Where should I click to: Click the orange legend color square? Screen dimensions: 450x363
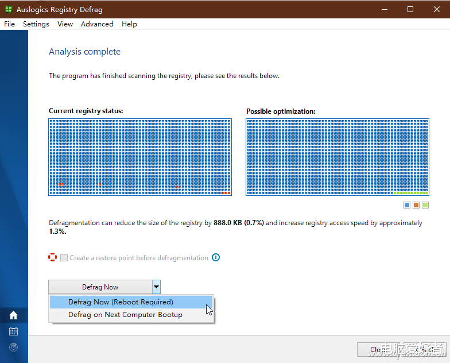click(416, 205)
